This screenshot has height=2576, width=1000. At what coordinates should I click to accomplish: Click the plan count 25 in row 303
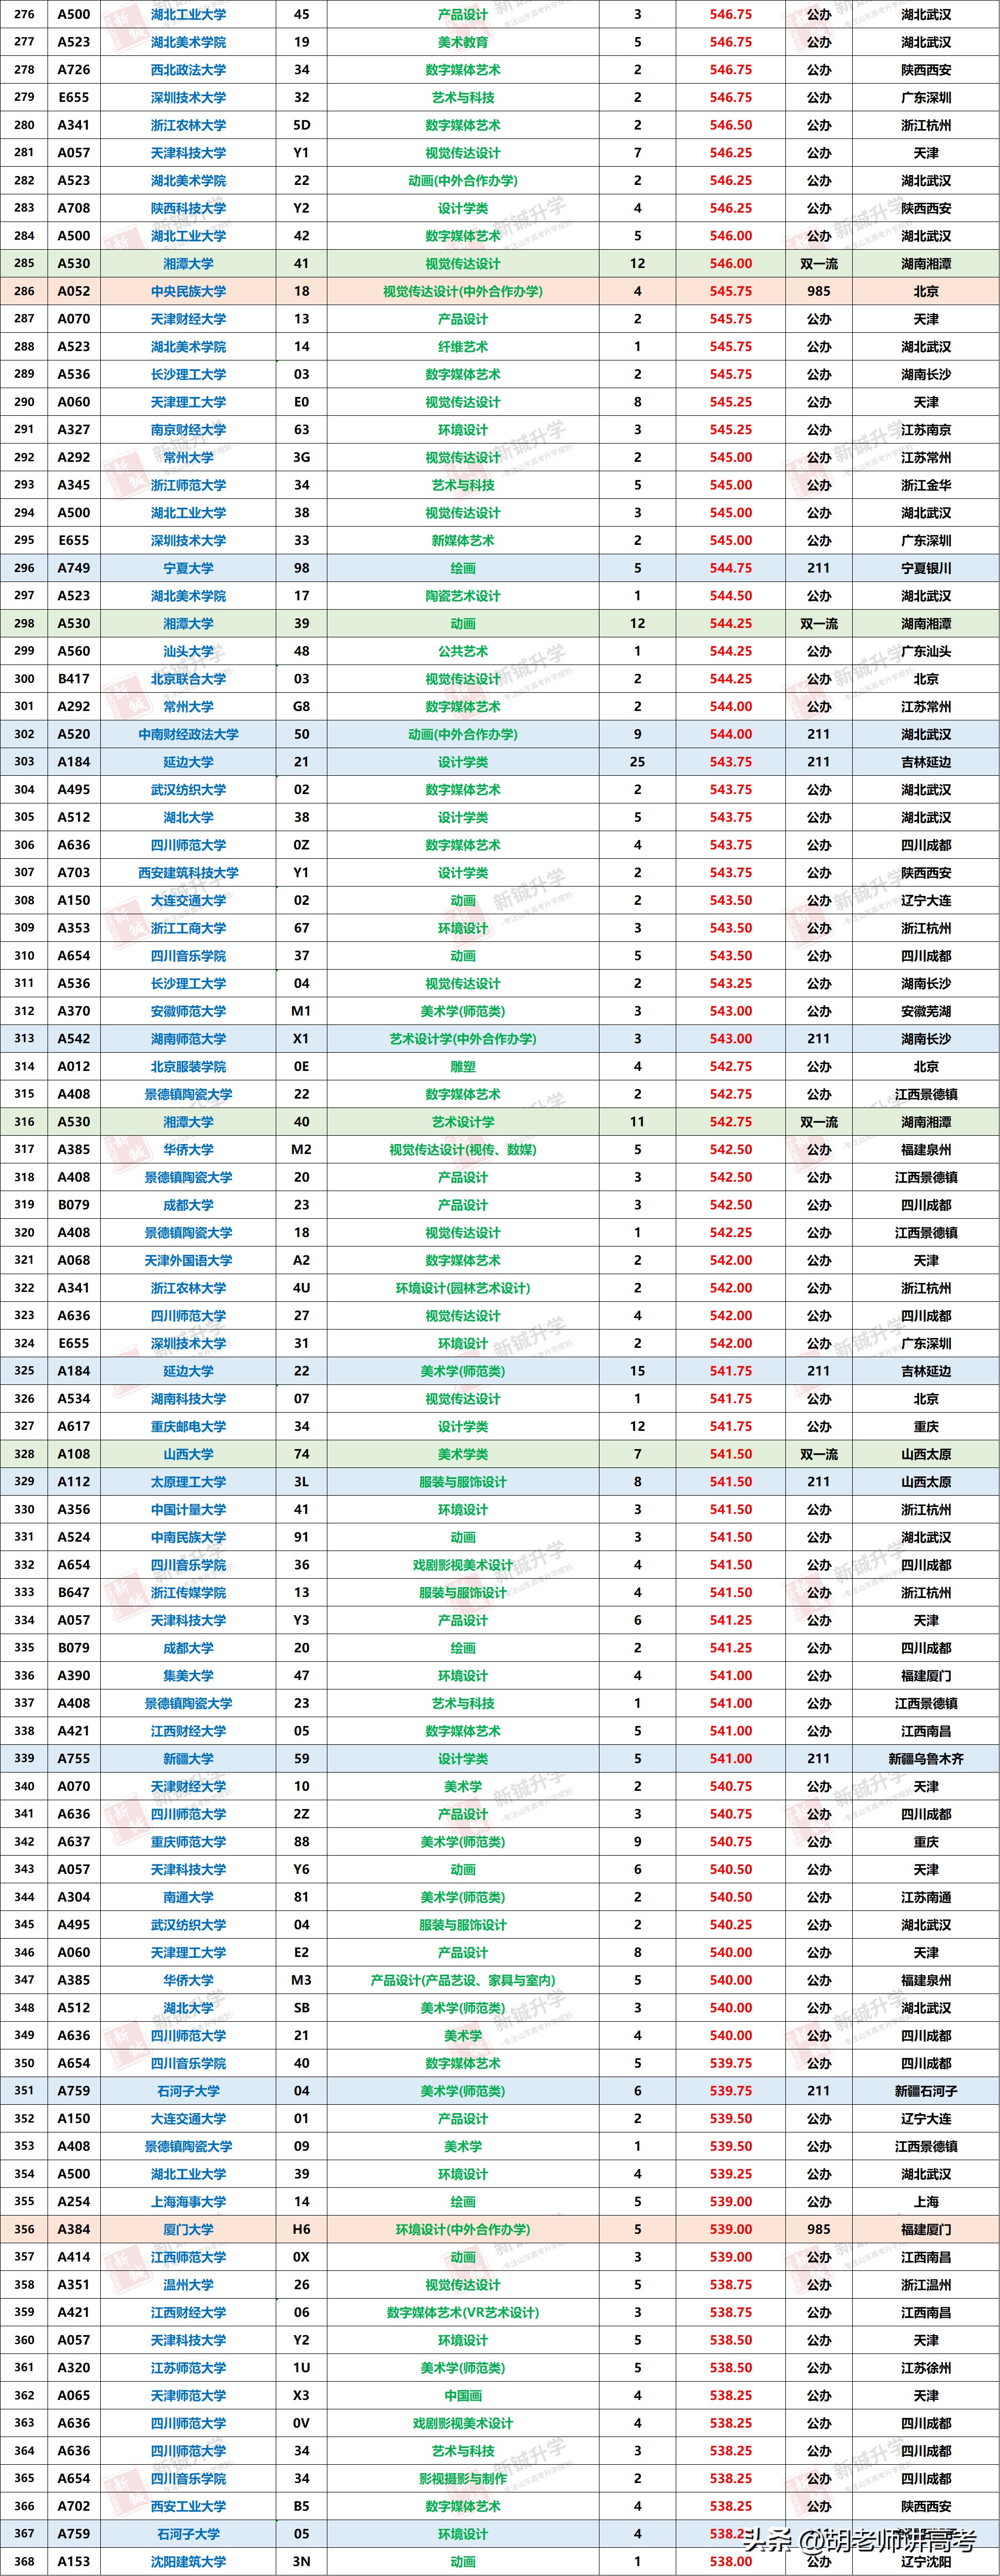pyautogui.click(x=637, y=762)
